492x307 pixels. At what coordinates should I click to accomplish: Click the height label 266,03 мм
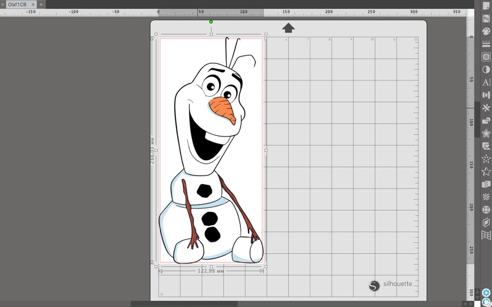tap(152, 150)
